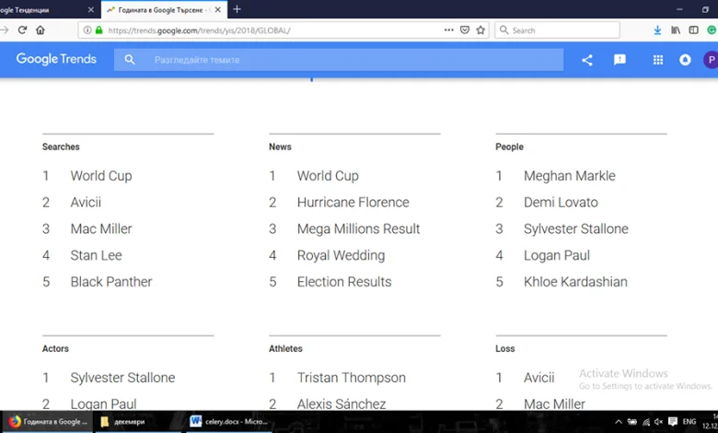718x433 pixels.
Task: Open декември folder in the taskbar
Action: click(x=139, y=422)
